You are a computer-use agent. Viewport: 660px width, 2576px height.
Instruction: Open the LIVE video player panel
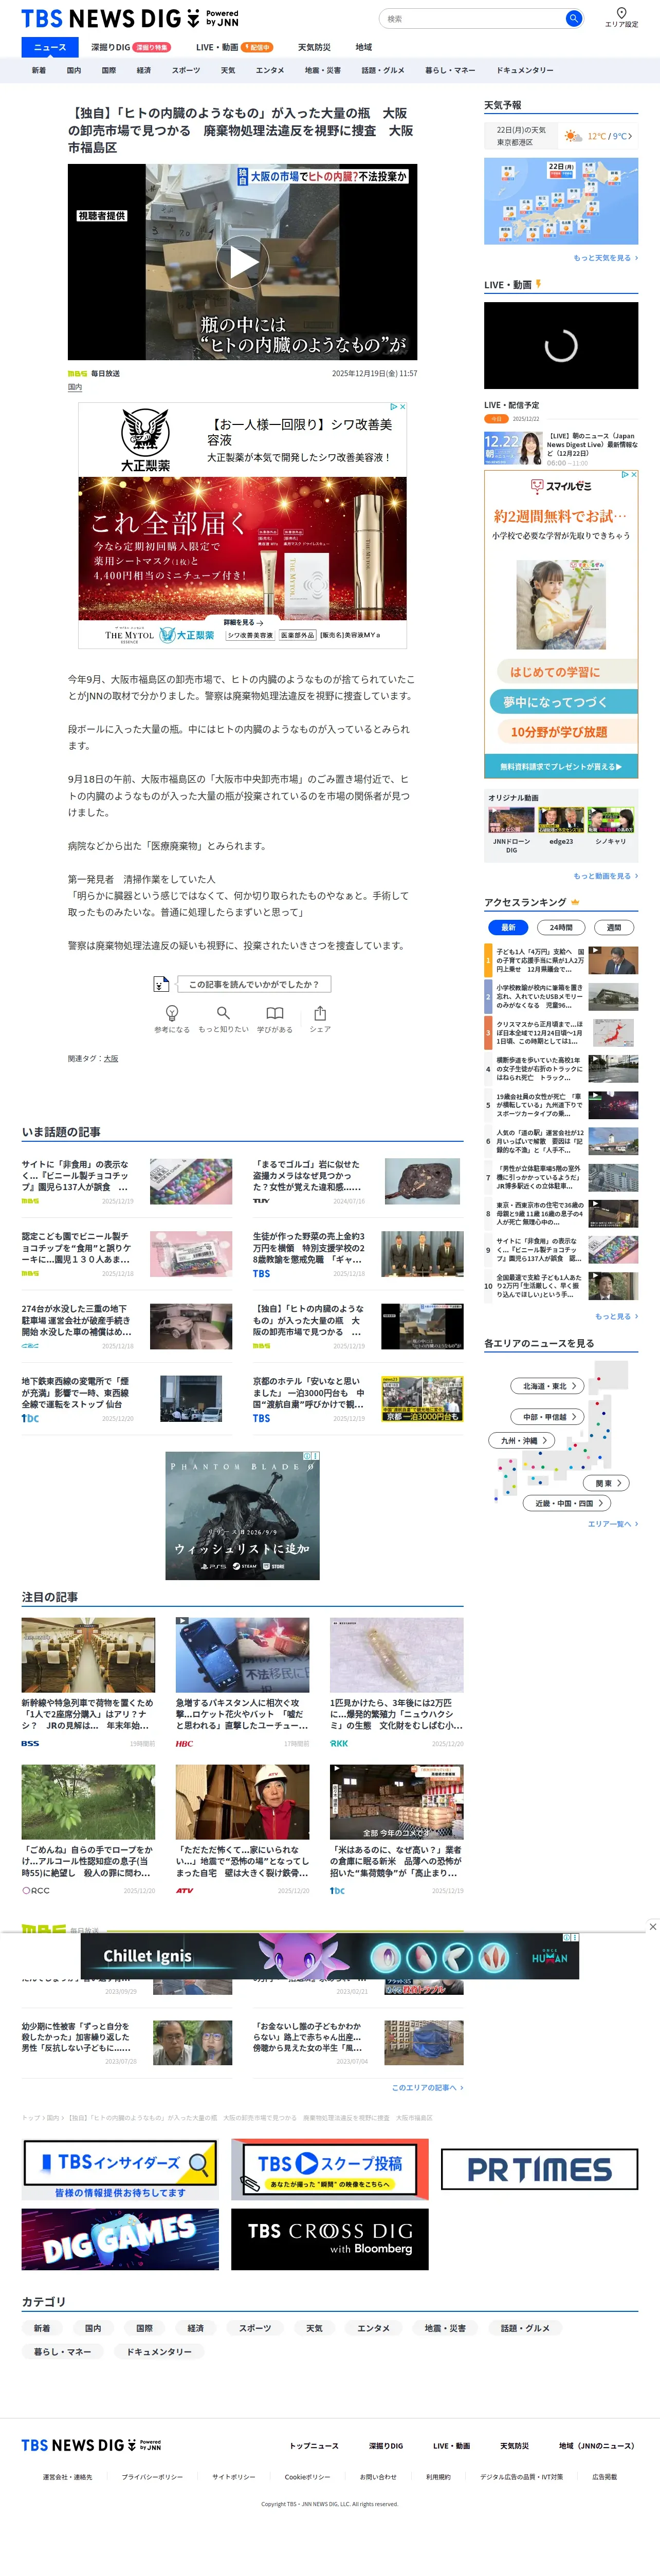(x=561, y=345)
